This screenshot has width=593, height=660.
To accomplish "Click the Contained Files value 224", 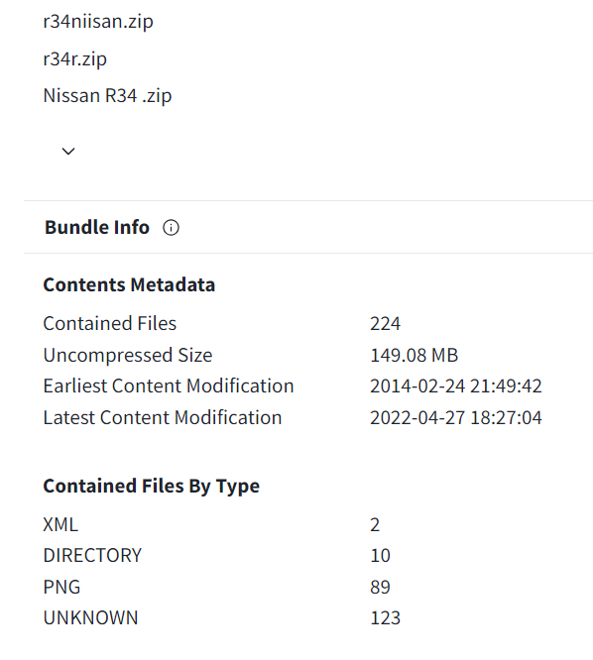I will click(x=385, y=324).
